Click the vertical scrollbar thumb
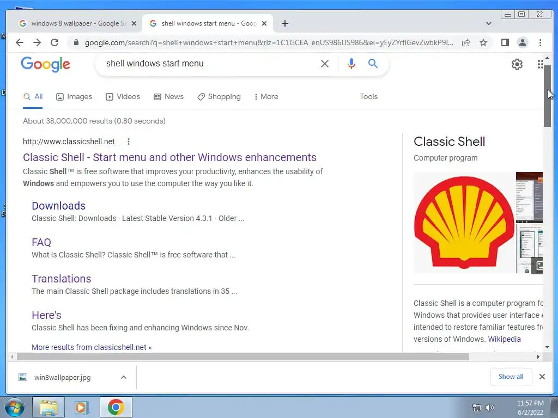Screen dimensions: 558x418 pyautogui.click(x=547, y=96)
